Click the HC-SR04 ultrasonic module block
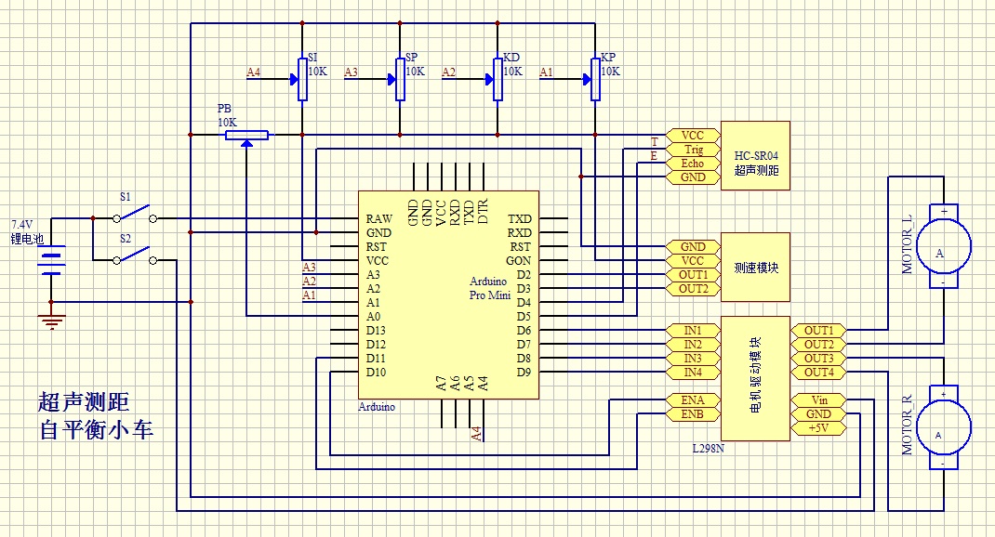This screenshot has width=995, height=537. [756, 156]
